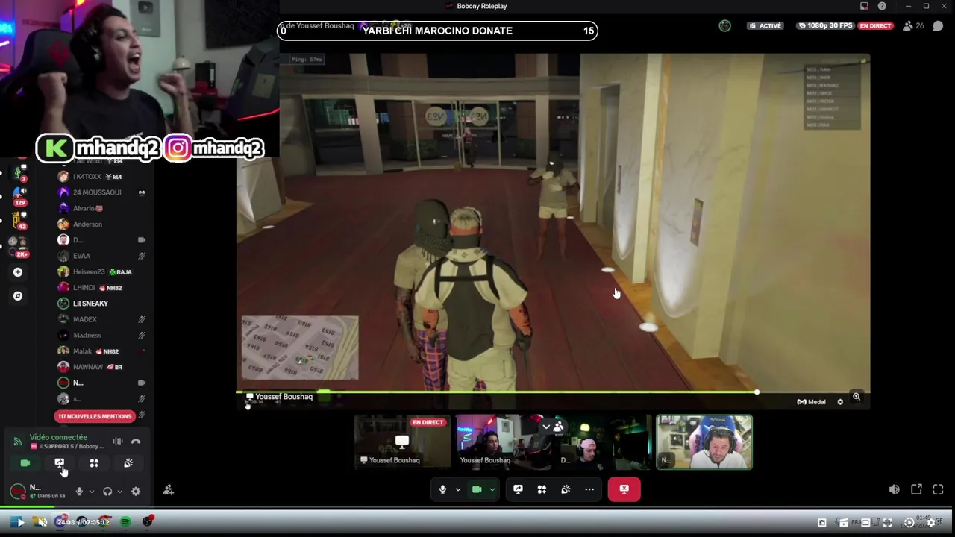
Task: Open user settings gear
Action: (136, 491)
